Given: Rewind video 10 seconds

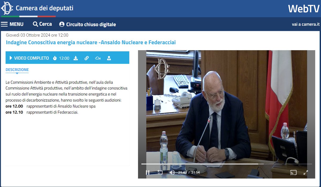Looking at the screenshot, I should (x=160, y=172).
